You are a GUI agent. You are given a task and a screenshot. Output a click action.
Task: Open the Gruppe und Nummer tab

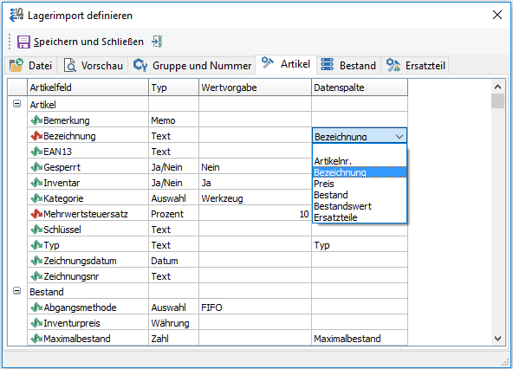pos(192,66)
